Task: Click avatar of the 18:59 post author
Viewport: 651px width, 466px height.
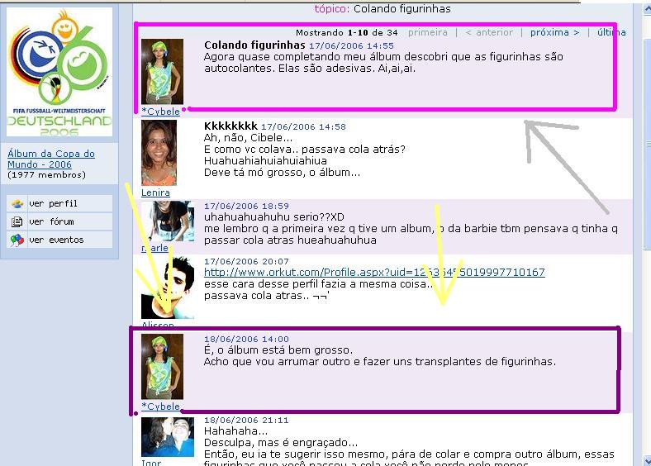Action: (168, 221)
